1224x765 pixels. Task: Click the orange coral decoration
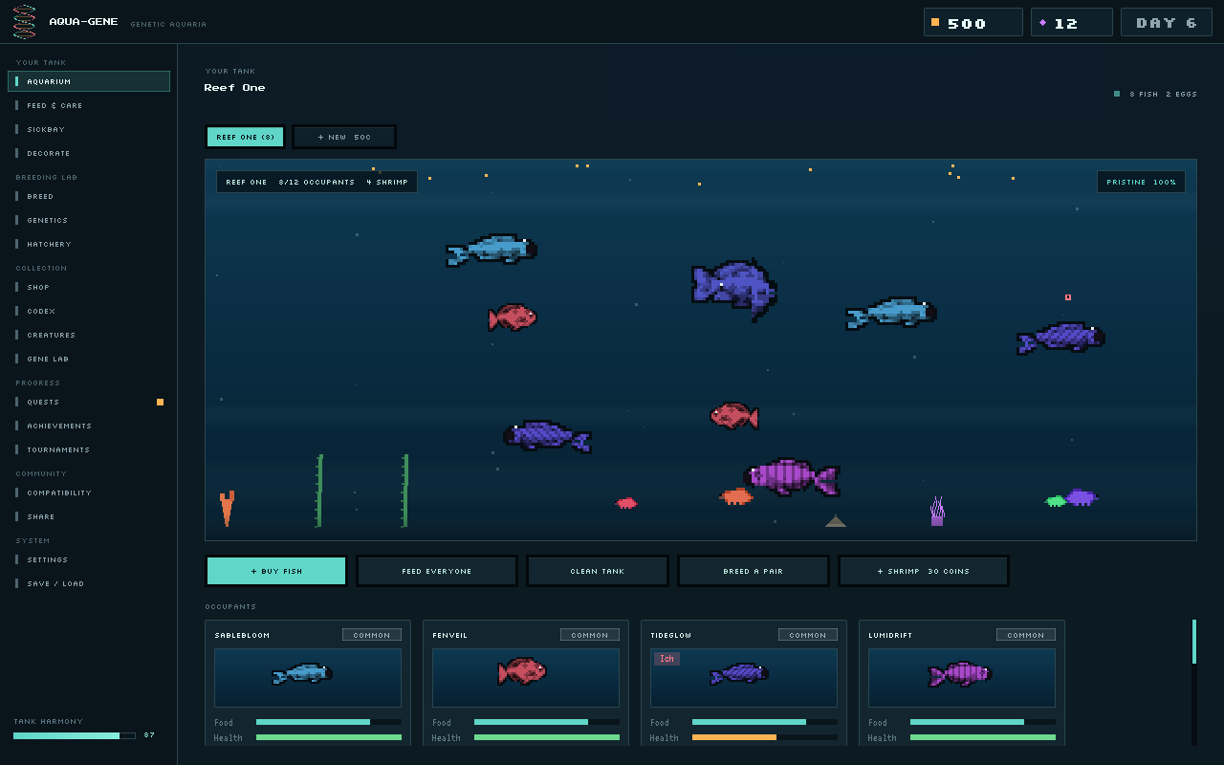tap(227, 508)
